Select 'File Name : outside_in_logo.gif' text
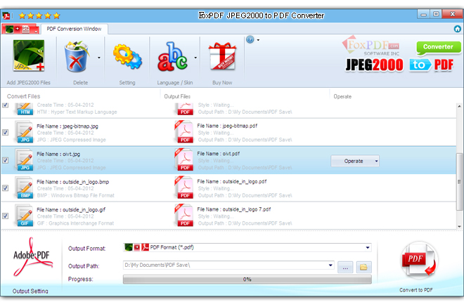The width and height of the screenshot is (464, 302). click(x=71, y=209)
